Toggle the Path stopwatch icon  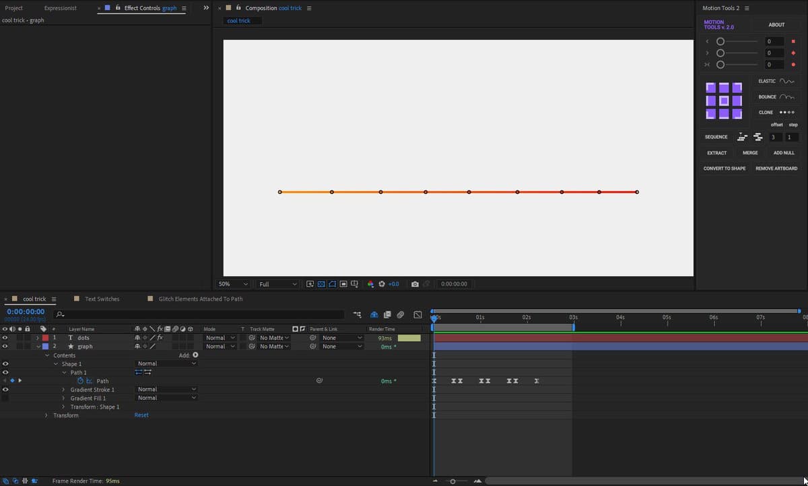click(80, 381)
